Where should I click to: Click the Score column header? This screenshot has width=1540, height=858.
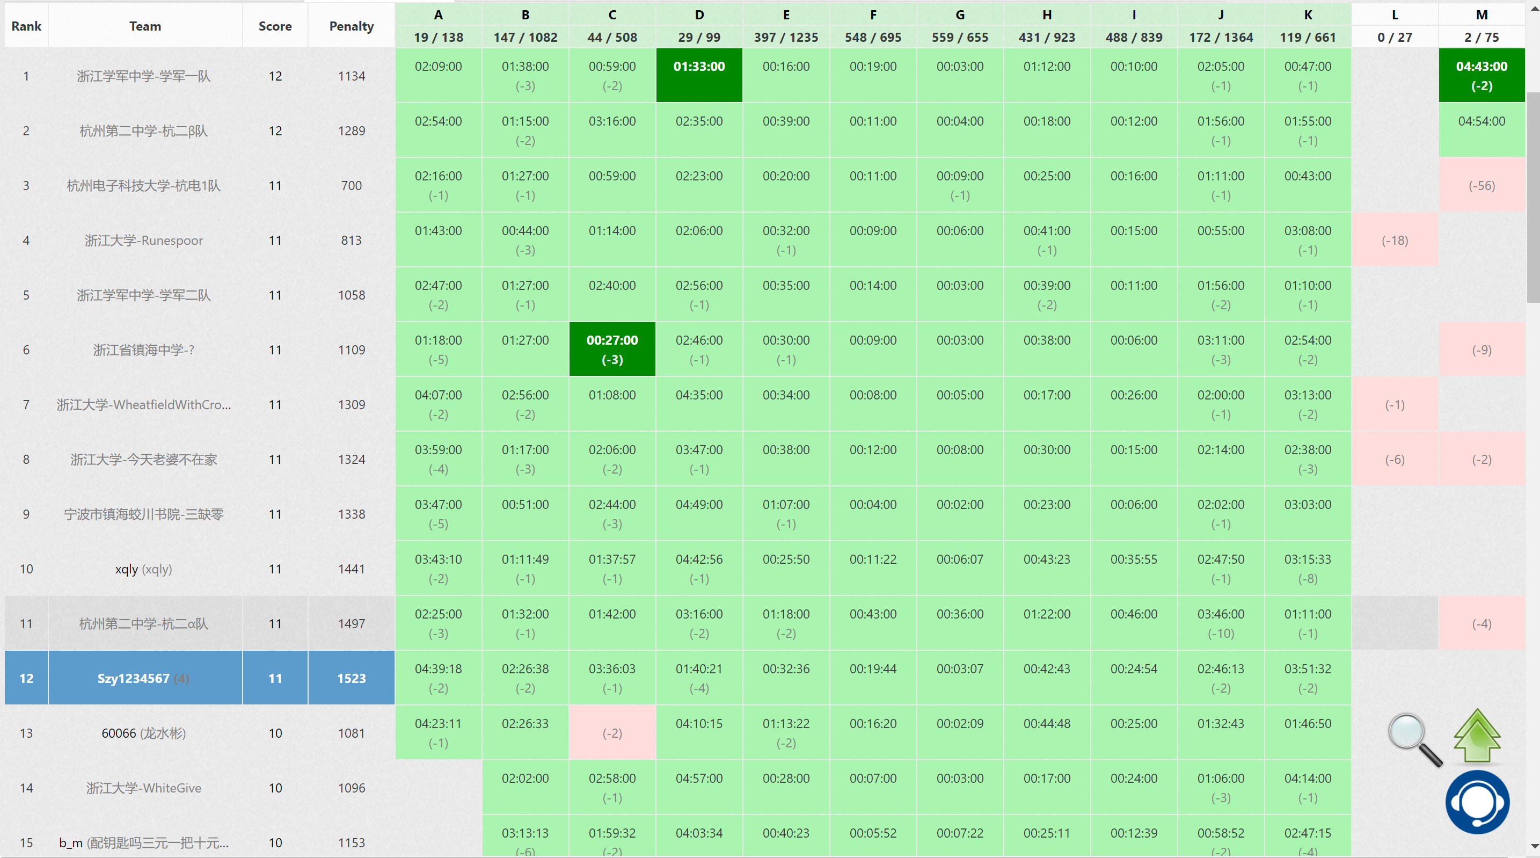[x=275, y=26]
